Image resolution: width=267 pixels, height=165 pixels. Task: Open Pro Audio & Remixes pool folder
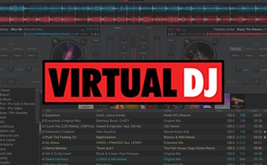coord(18,104)
